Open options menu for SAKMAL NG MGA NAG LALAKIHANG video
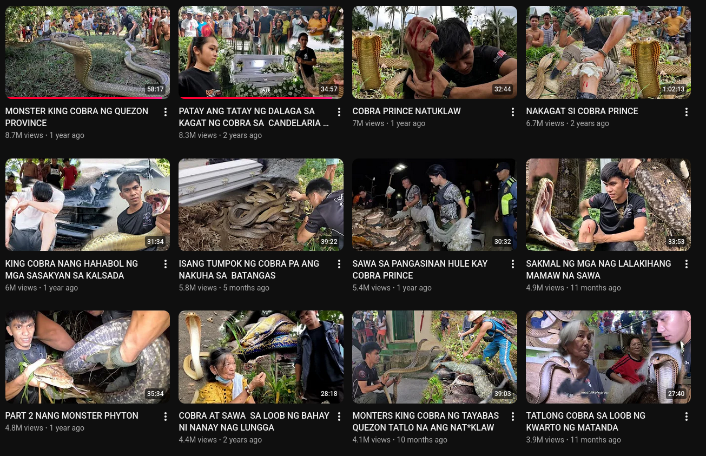 point(687,265)
